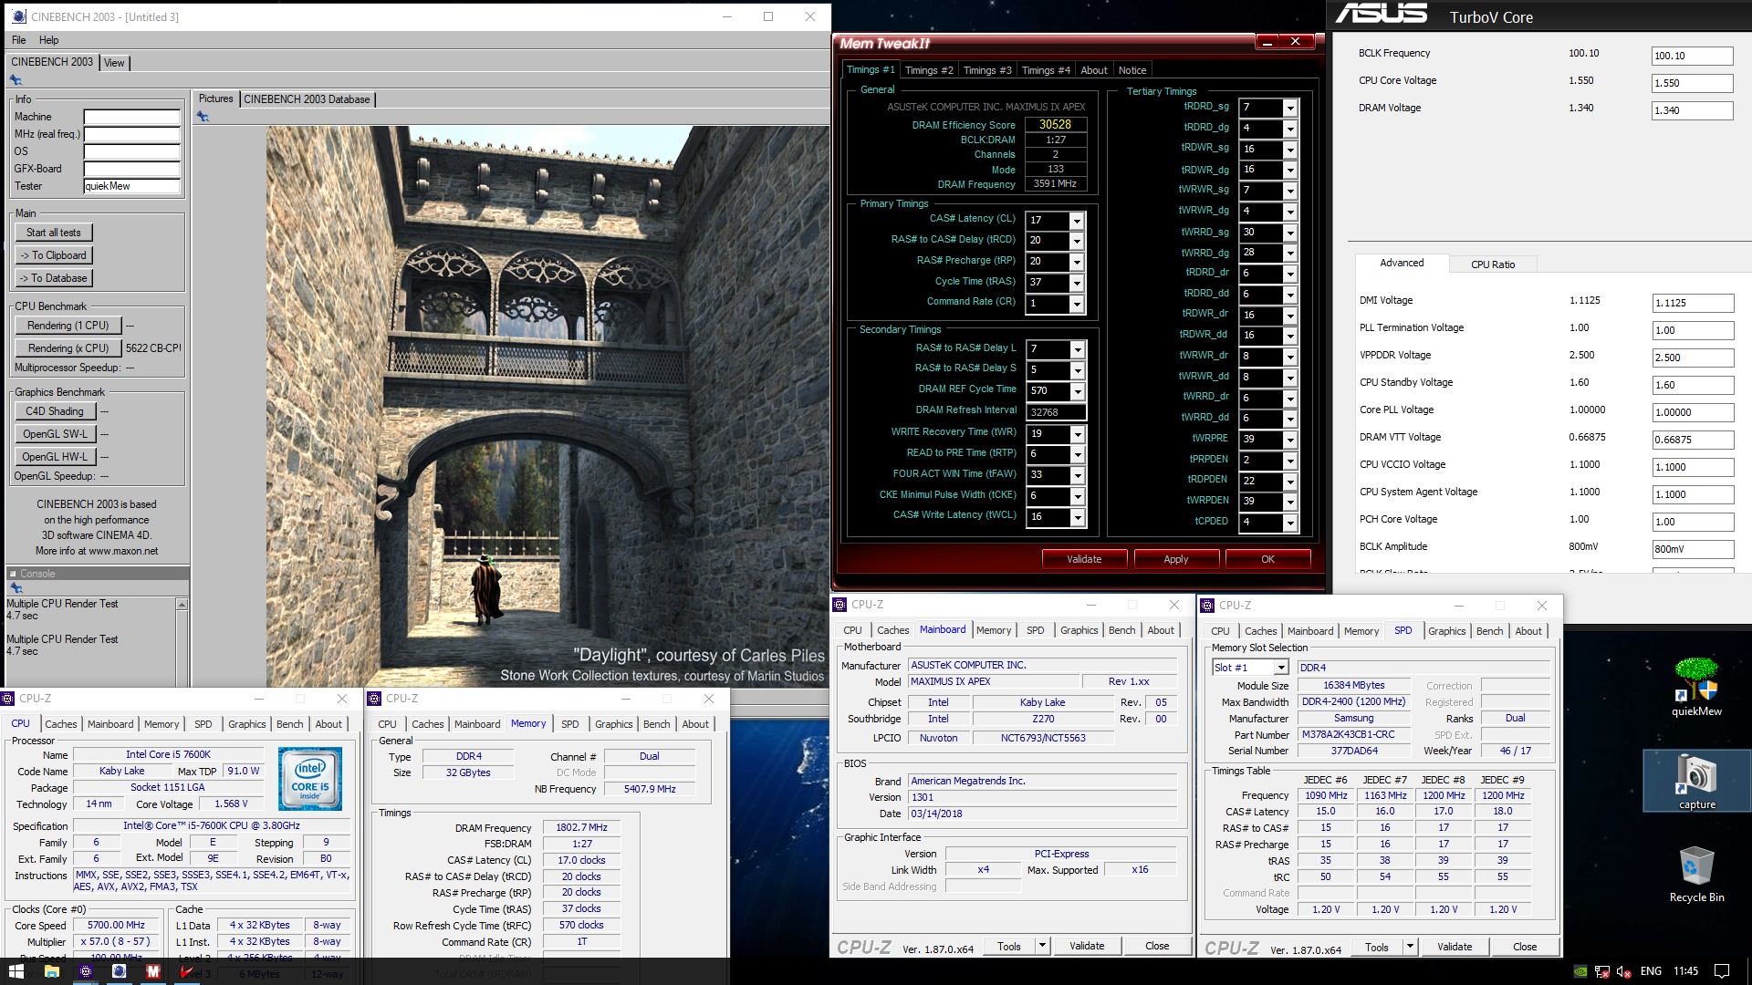Click the console scrollbar up arrow
This screenshot has height=985, width=1752.
point(182,605)
